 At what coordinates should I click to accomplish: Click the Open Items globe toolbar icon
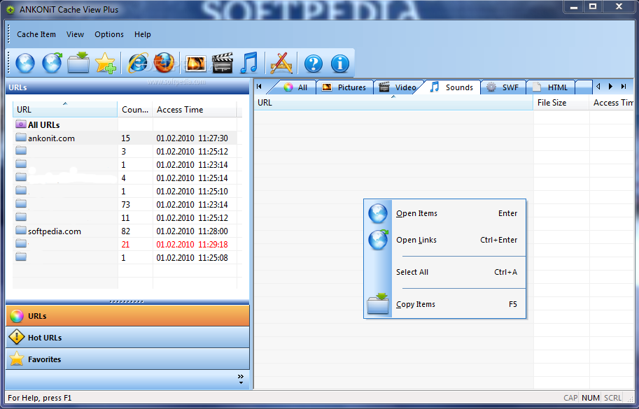tap(25, 63)
